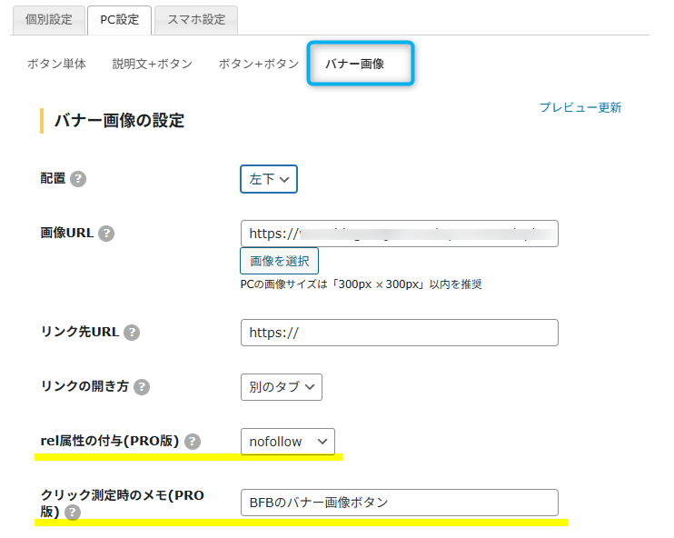Image resolution: width=674 pixels, height=538 pixels.
Task: Click help icon next to リンク先URL
Action: point(132,333)
